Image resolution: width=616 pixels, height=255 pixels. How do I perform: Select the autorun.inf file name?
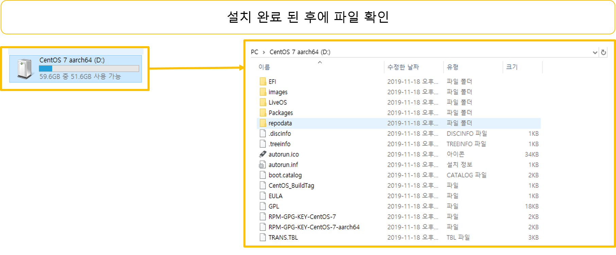click(283, 165)
